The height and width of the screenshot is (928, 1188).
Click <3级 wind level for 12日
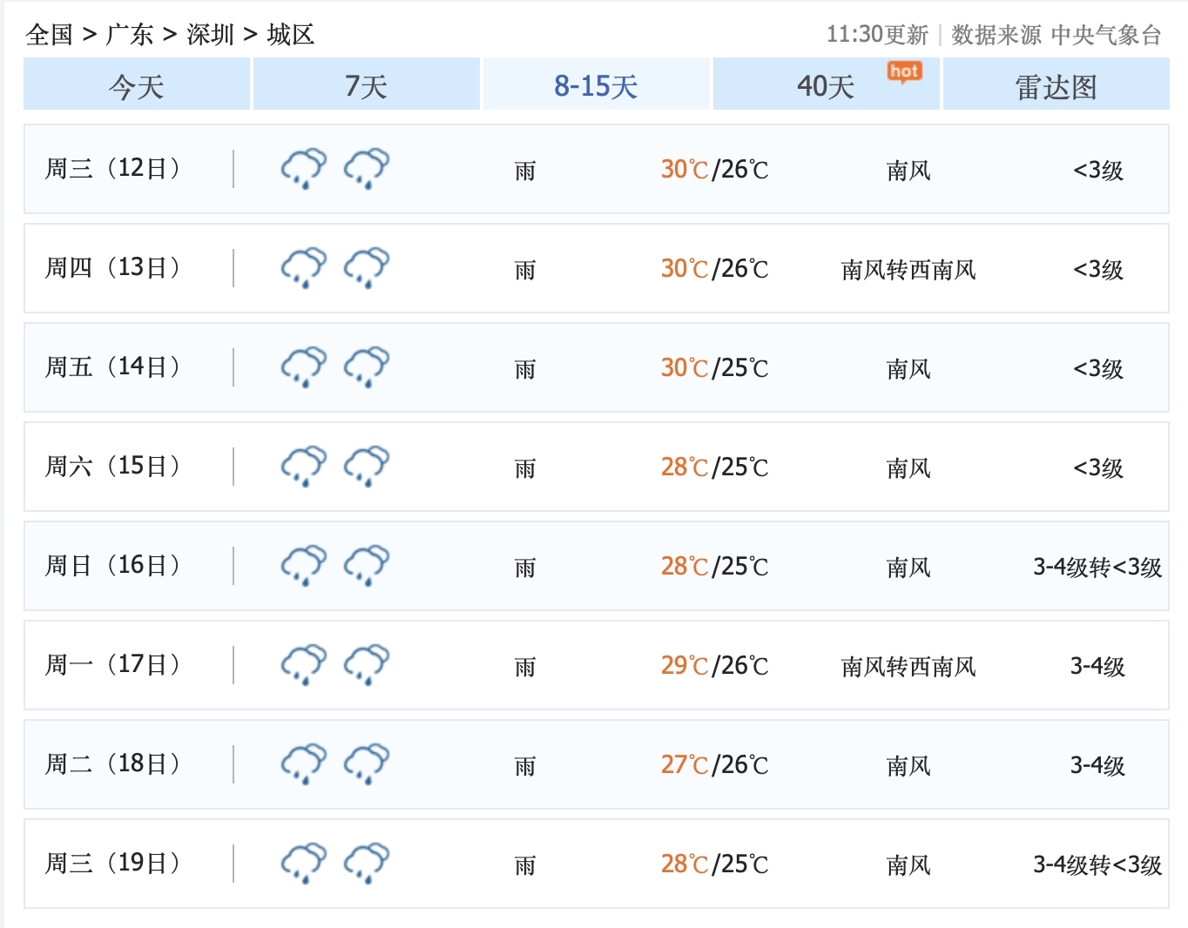point(1098,171)
